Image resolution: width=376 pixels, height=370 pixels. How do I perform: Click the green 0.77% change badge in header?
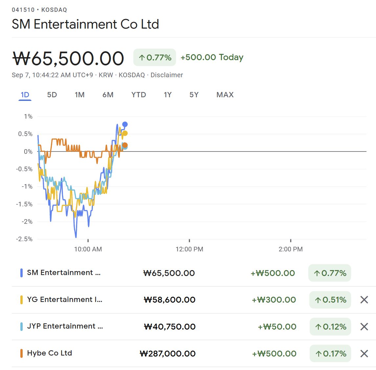tap(155, 58)
